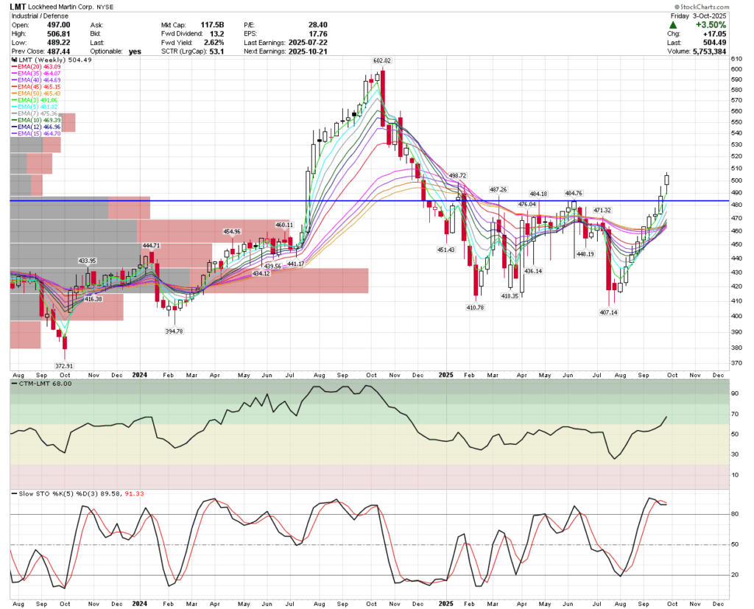Screen dimensions: 754x609
Task: Toggle visibility of the EMA(10) overlay
Action: click(x=13, y=119)
